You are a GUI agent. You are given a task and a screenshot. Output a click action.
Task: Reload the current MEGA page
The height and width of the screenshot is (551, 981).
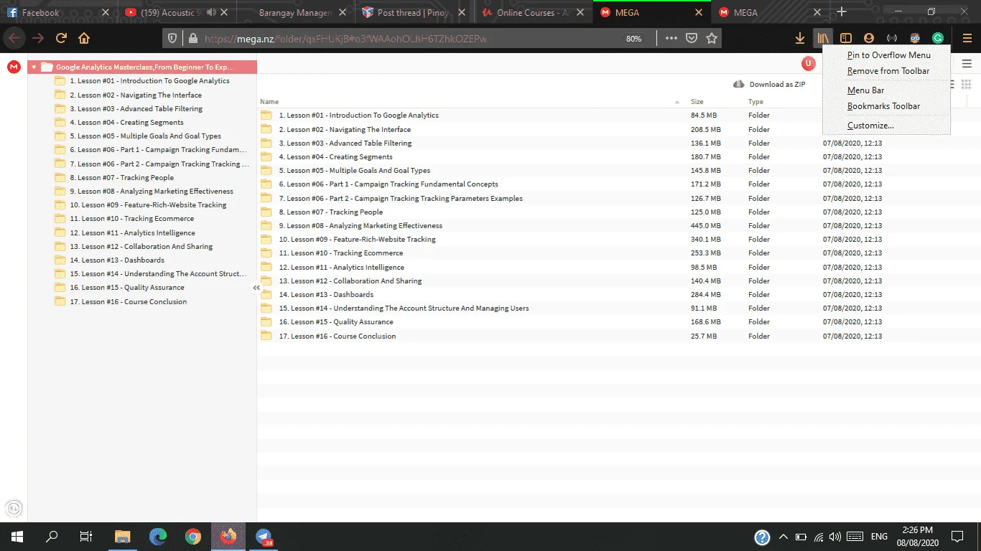click(61, 38)
